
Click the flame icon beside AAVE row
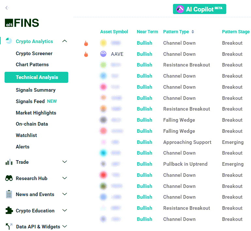86,54
